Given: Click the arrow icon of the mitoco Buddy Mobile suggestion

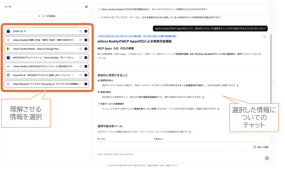Looking at the screenshot, I should (x=99, y=9).
